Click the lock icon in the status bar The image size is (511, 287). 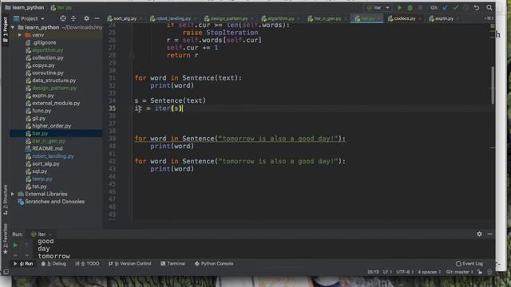(480, 272)
